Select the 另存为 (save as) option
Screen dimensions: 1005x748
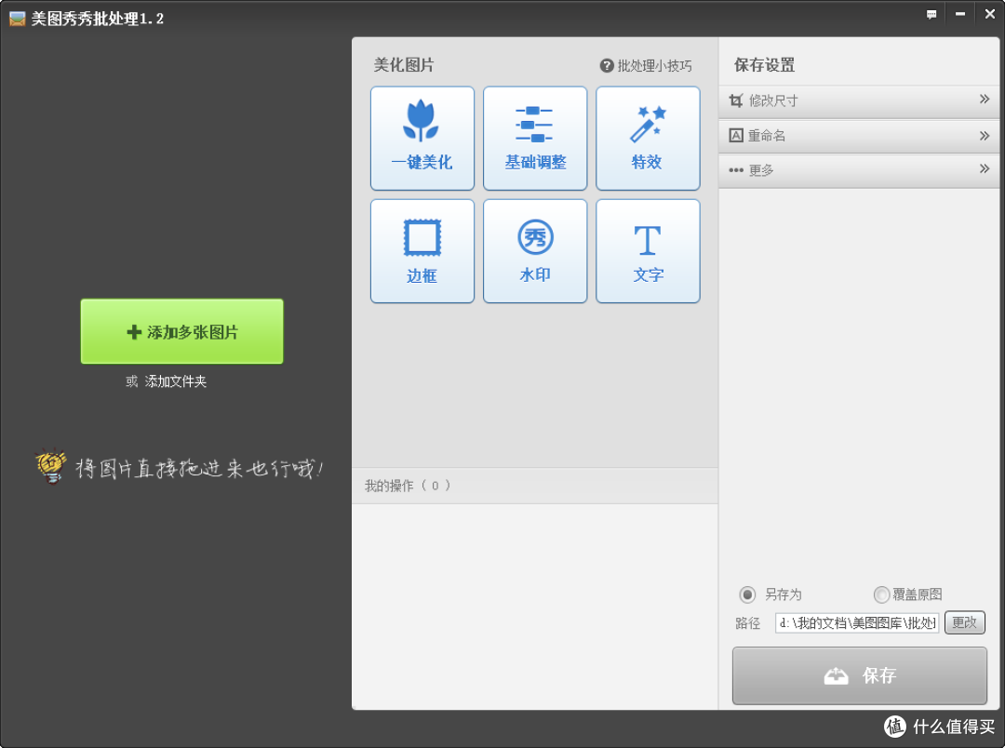pyautogui.click(x=747, y=594)
